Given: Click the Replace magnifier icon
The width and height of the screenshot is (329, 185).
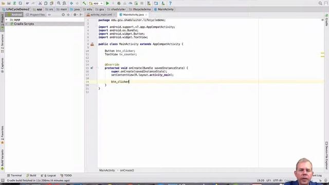Looking at the screenshot, I should pos(64,4).
